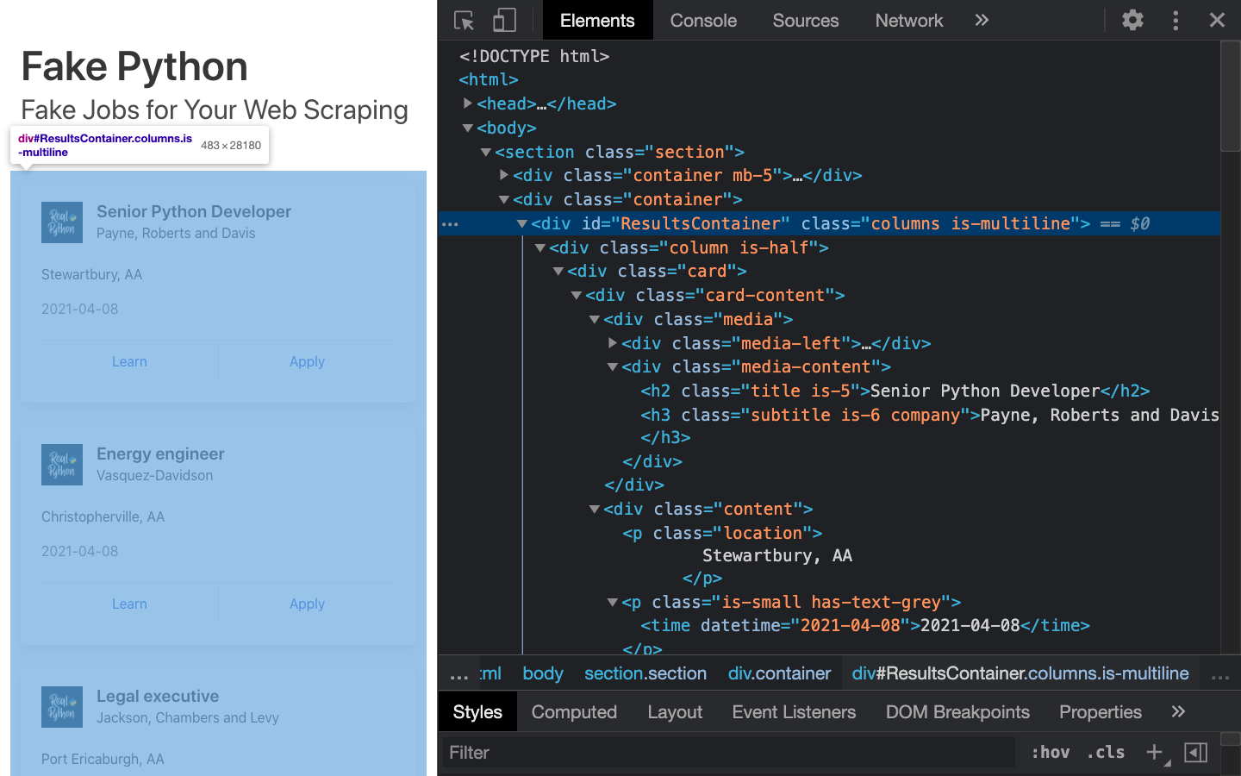Viewport: 1241px width, 776px height.
Task: Click the Real Python logo on Senior Python Developer card
Action: coord(61,222)
